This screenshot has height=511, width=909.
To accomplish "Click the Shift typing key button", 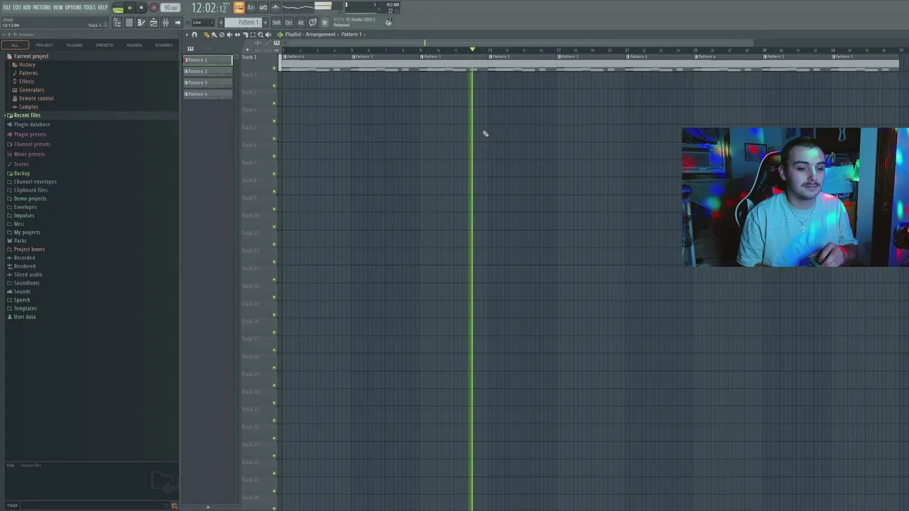I will [x=276, y=23].
